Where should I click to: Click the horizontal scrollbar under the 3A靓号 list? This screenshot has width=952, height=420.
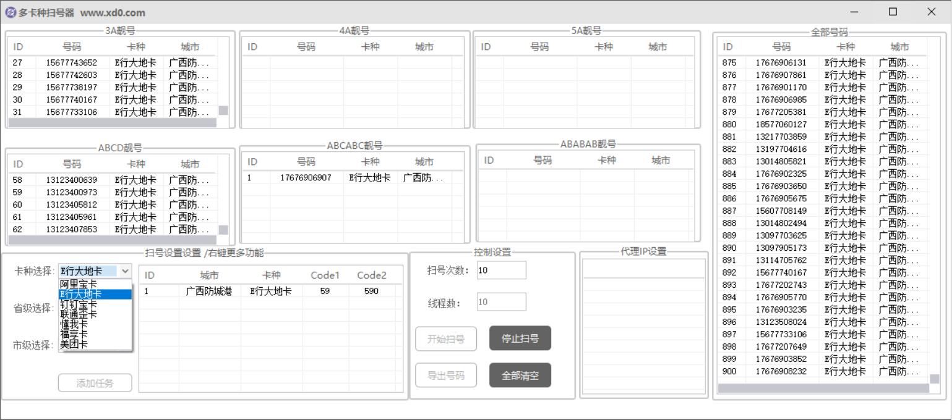coord(113,122)
